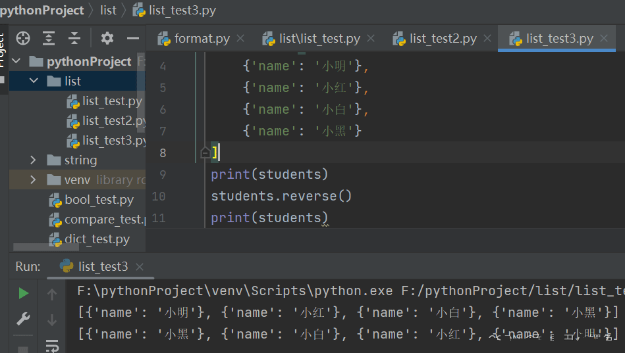Close the format.py tab
Image resolution: width=625 pixels, height=353 pixels.
(240, 38)
